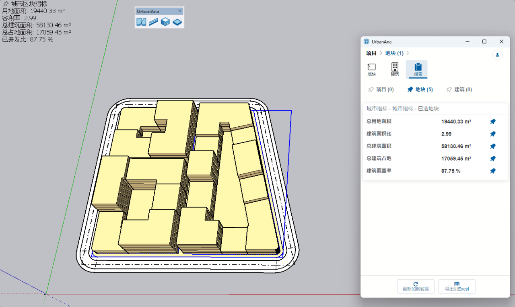Unpin the 总用地面积 indicator
Image resolution: width=515 pixels, height=307 pixels.
click(x=493, y=122)
